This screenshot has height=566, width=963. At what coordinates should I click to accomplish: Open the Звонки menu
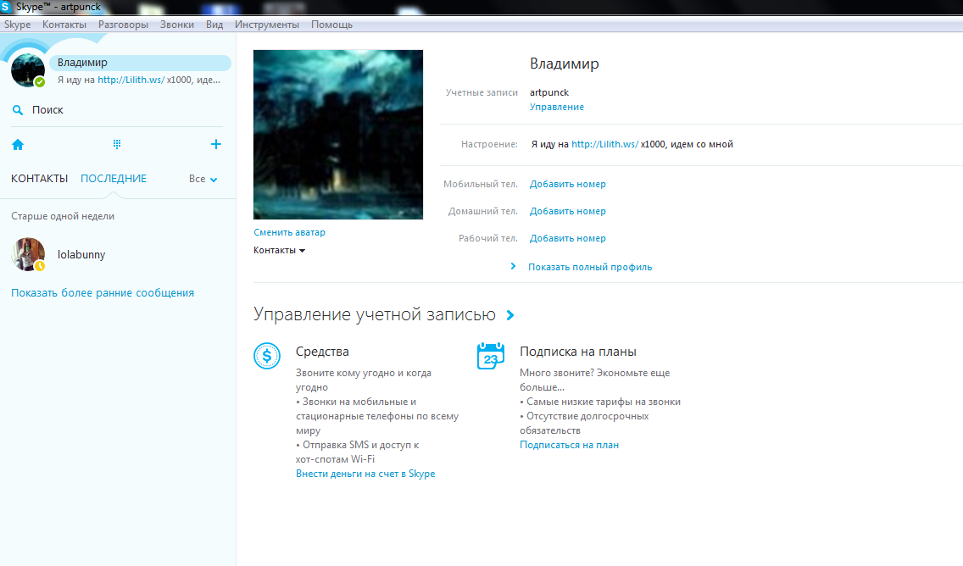tap(177, 25)
